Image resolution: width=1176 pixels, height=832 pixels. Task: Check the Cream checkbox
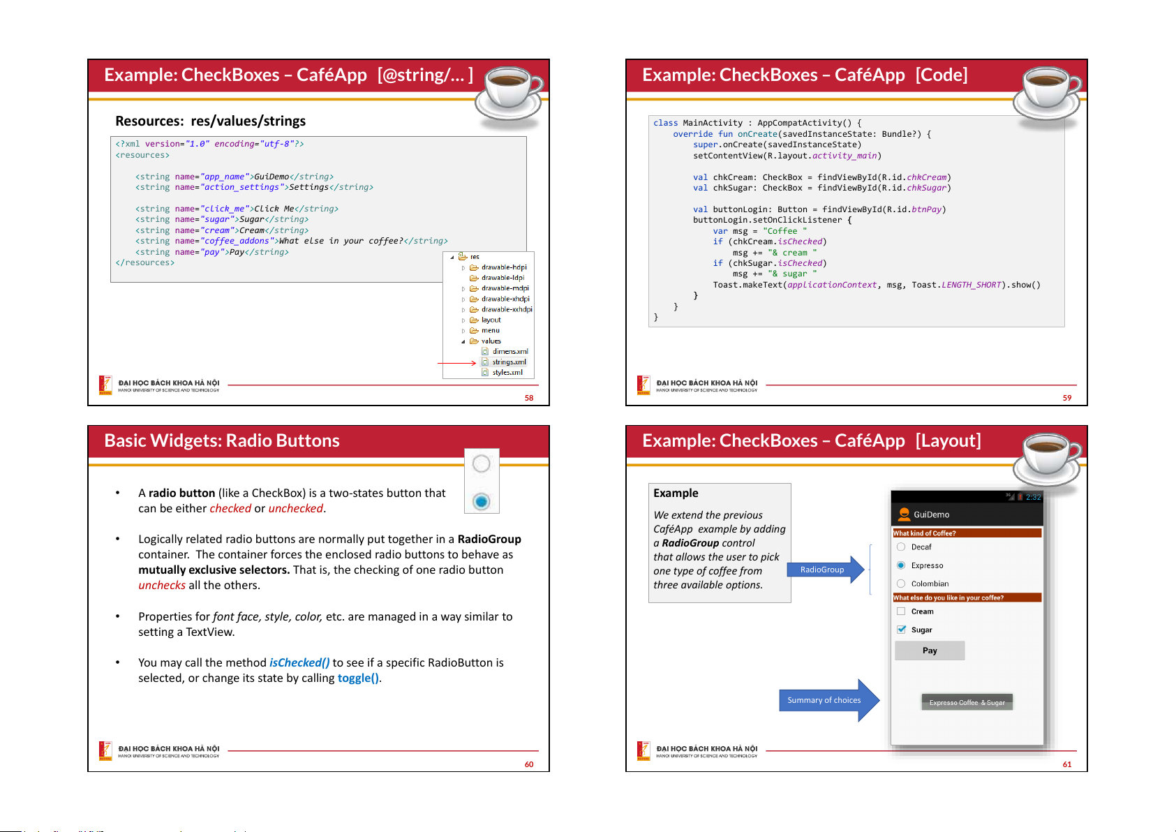pyautogui.click(x=901, y=611)
